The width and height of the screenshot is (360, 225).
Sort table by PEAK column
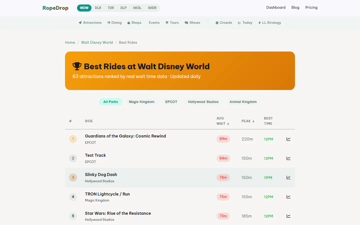[248, 121]
